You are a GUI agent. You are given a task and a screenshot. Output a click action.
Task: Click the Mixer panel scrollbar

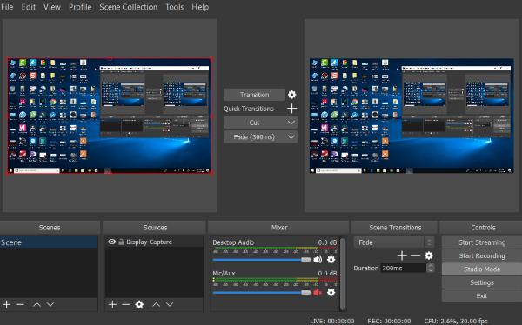click(342, 274)
